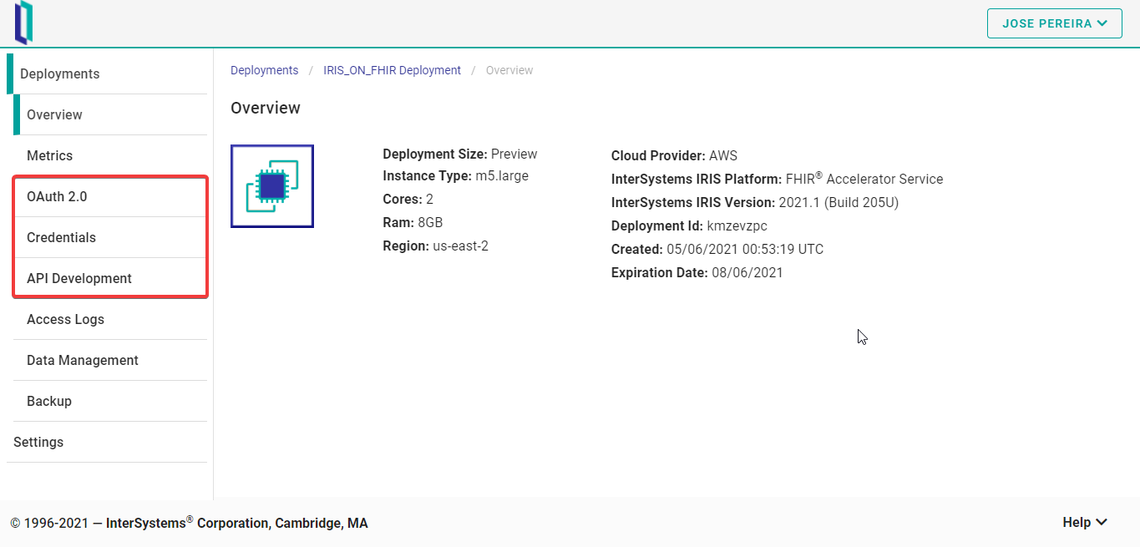
Task: Go to the Backup section
Action: [x=109, y=401]
